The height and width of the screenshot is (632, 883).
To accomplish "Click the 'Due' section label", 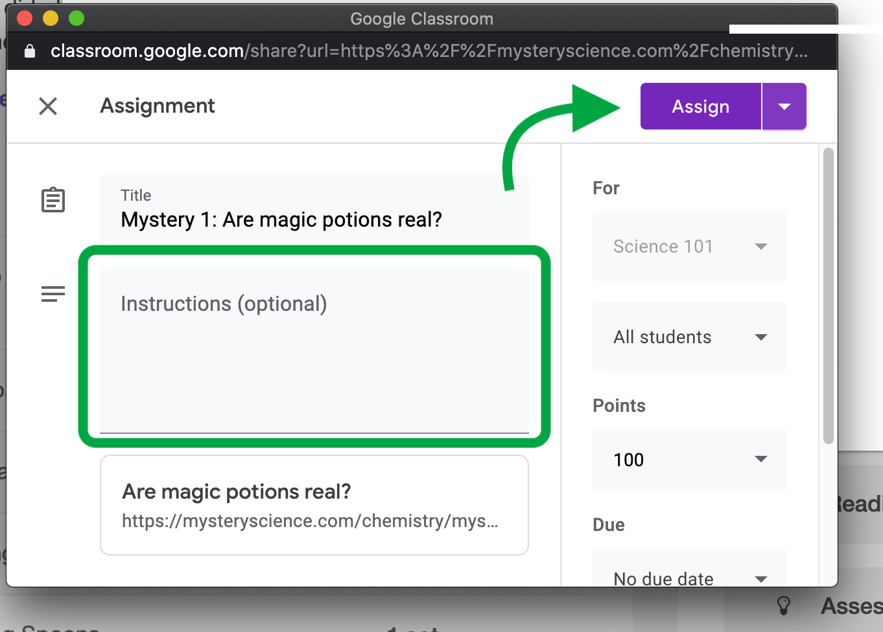I will 609,525.
